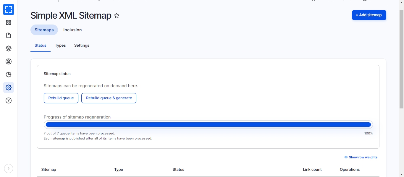This screenshot has height=177, width=404.
Task: Click the sitemap regeneration progress bar
Action: click(208, 125)
